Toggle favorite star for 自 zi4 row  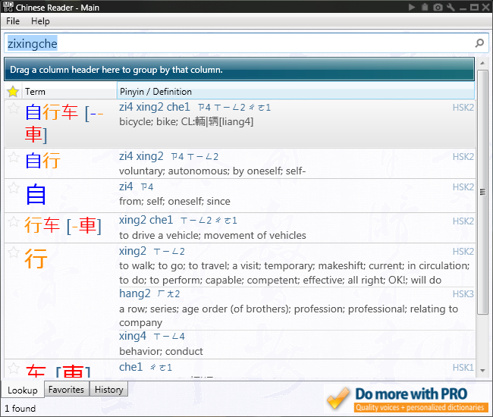click(14, 188)
